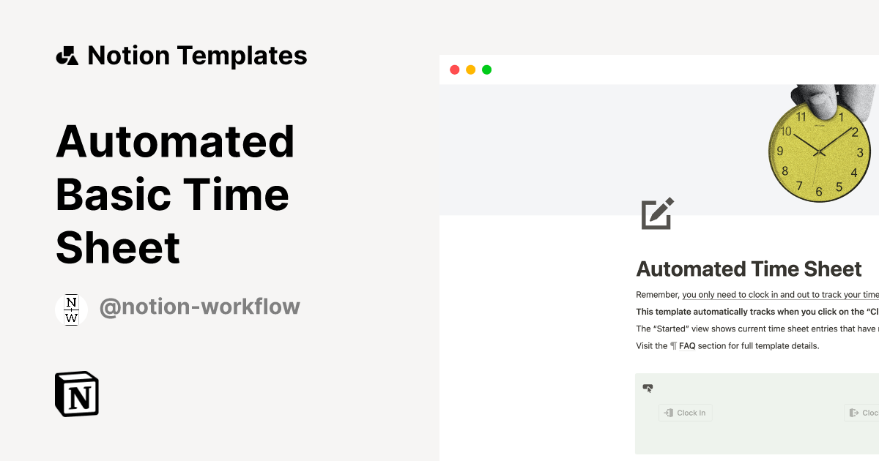879x461 pixels.
Task: Click the door icon inside the Clock In button
Action: pos(668,412)
